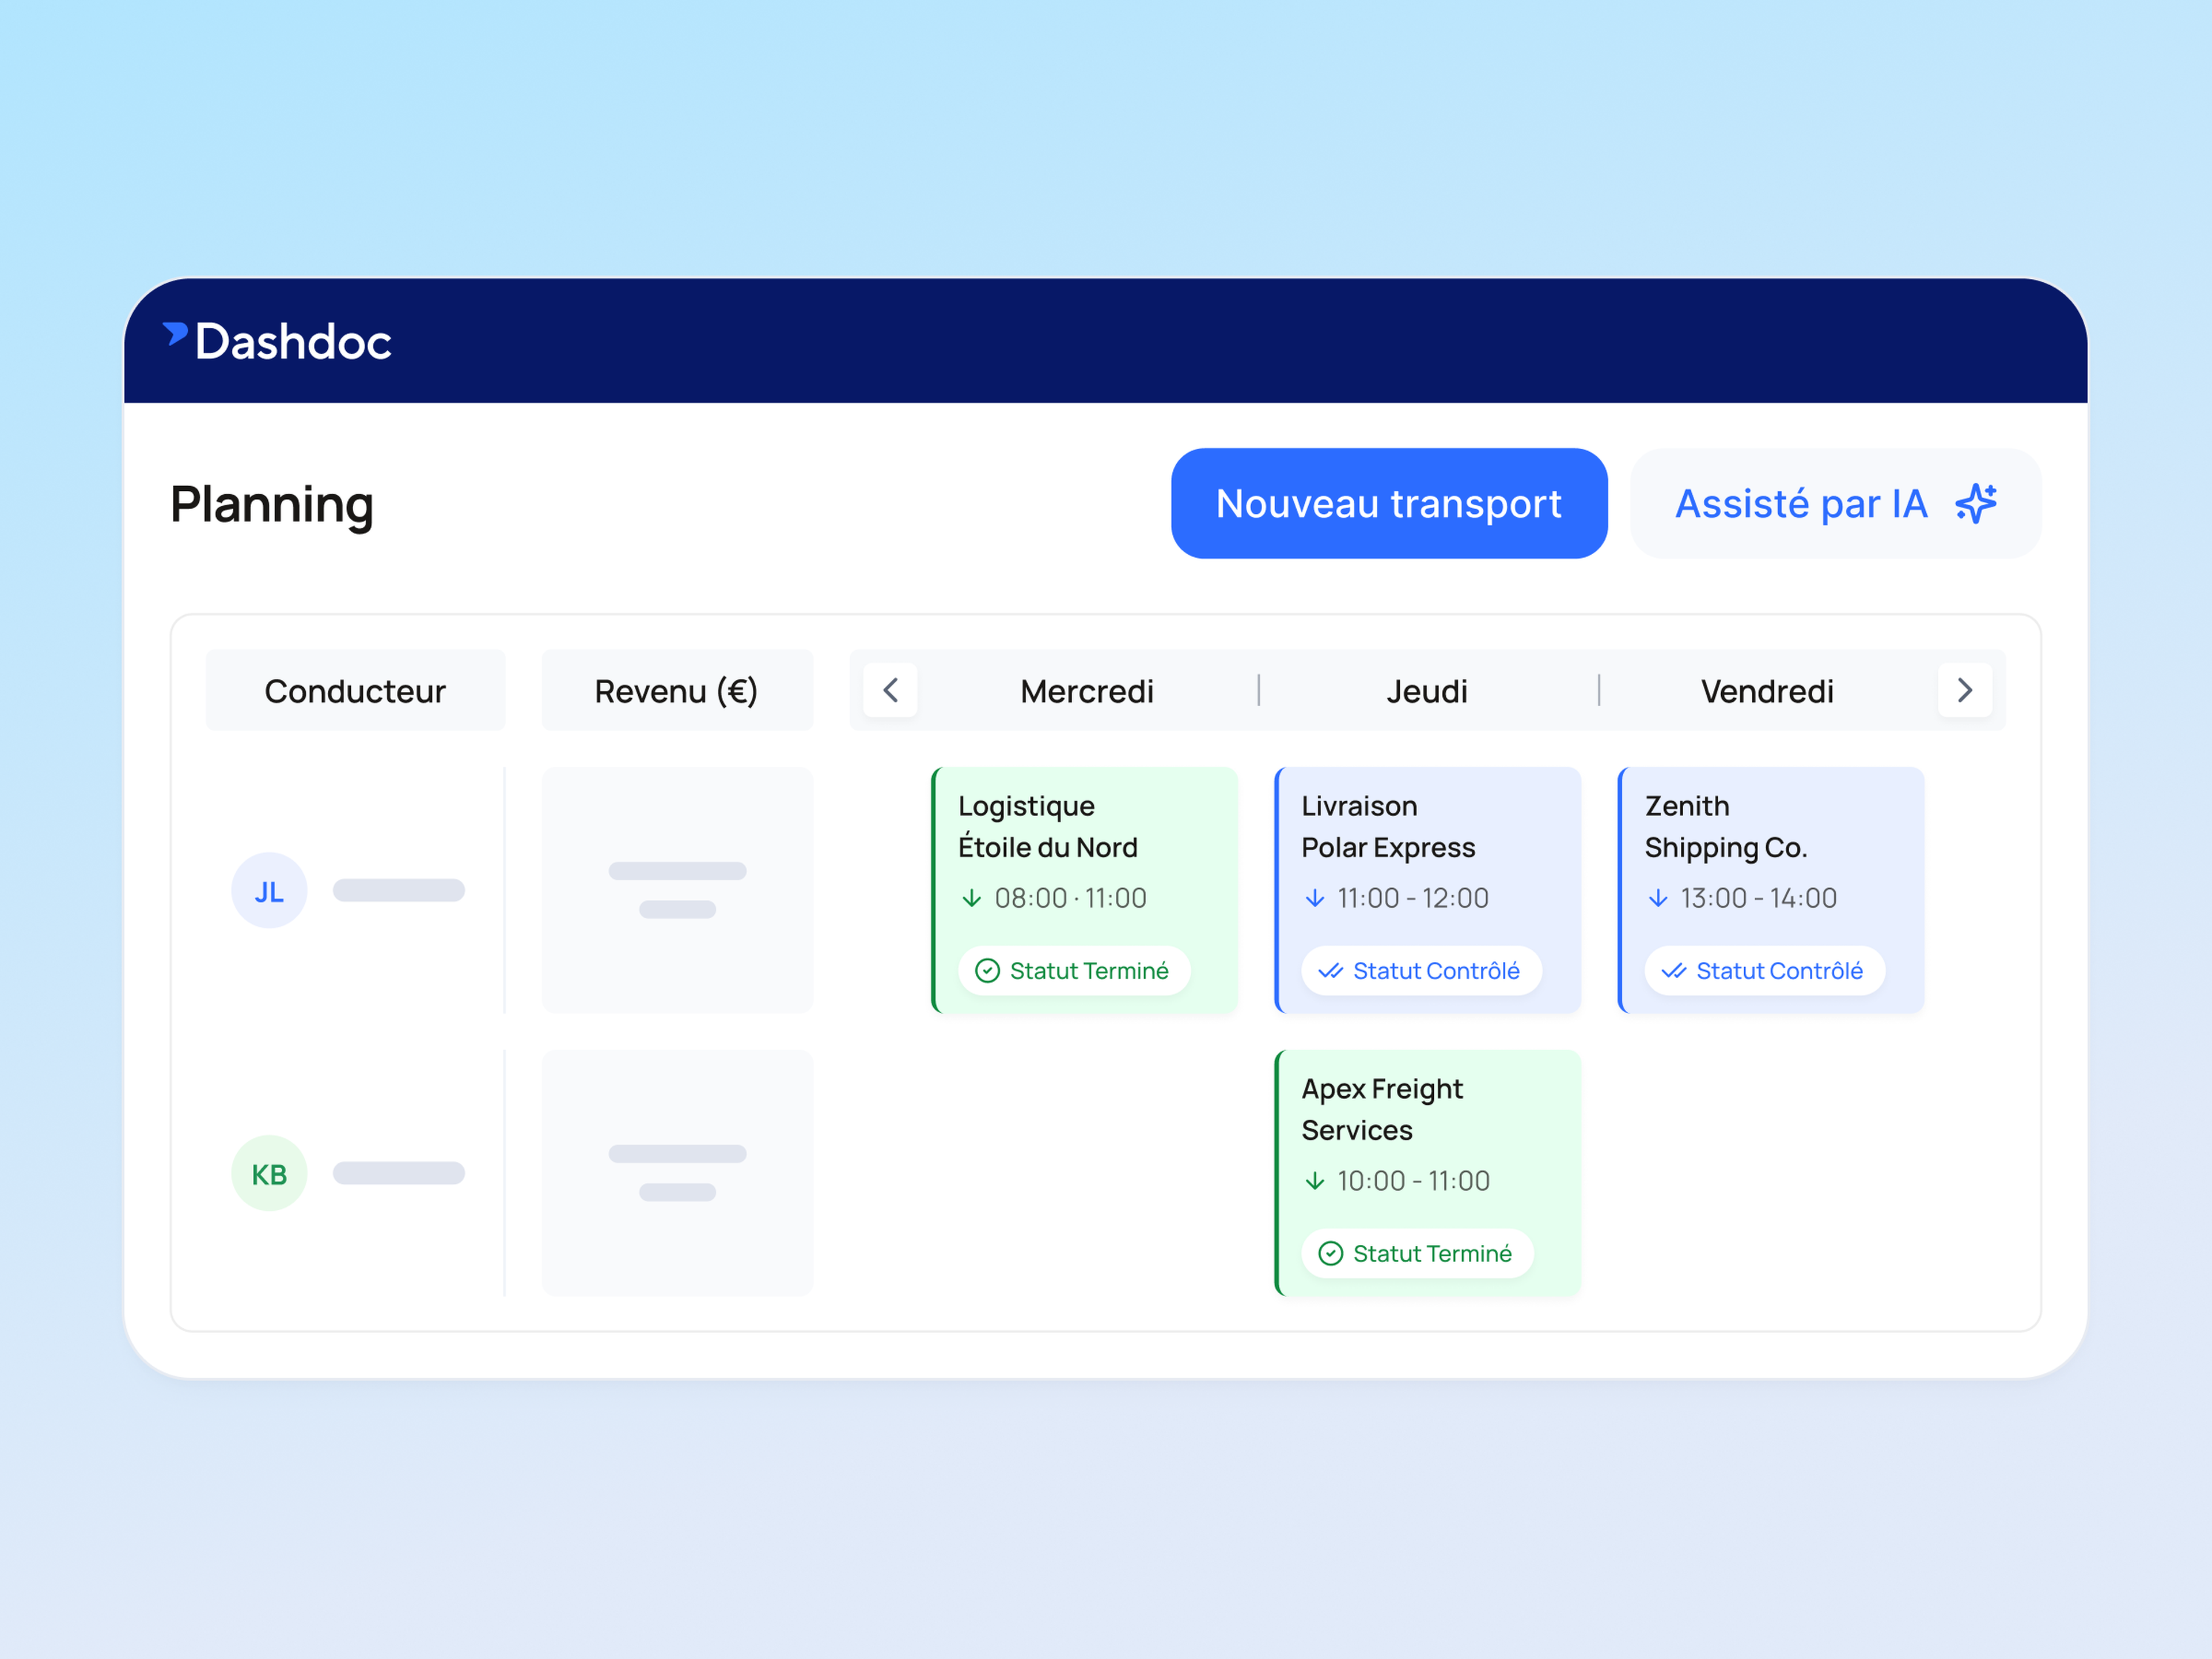Click Statut Contrôlé badge on Polar Express

[x=1421, y=971]
